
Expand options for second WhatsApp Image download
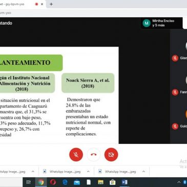[88, 172]
